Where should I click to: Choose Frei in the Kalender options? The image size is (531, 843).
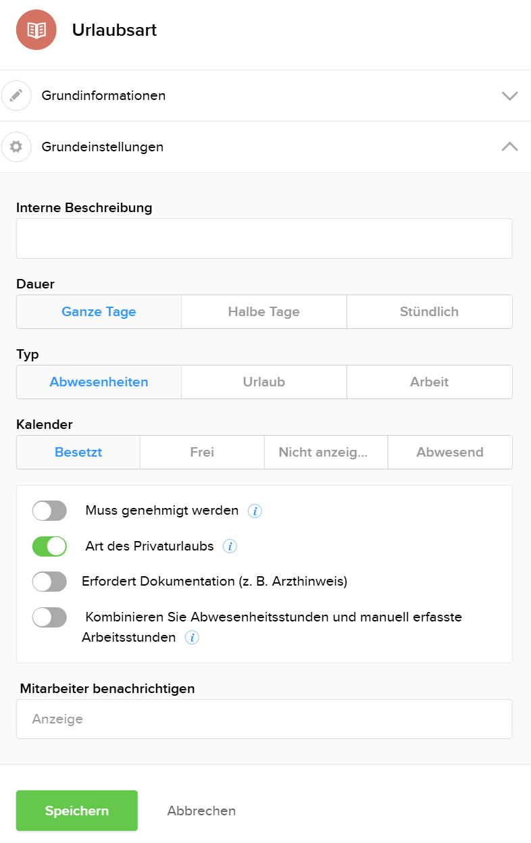click(201, 452)
